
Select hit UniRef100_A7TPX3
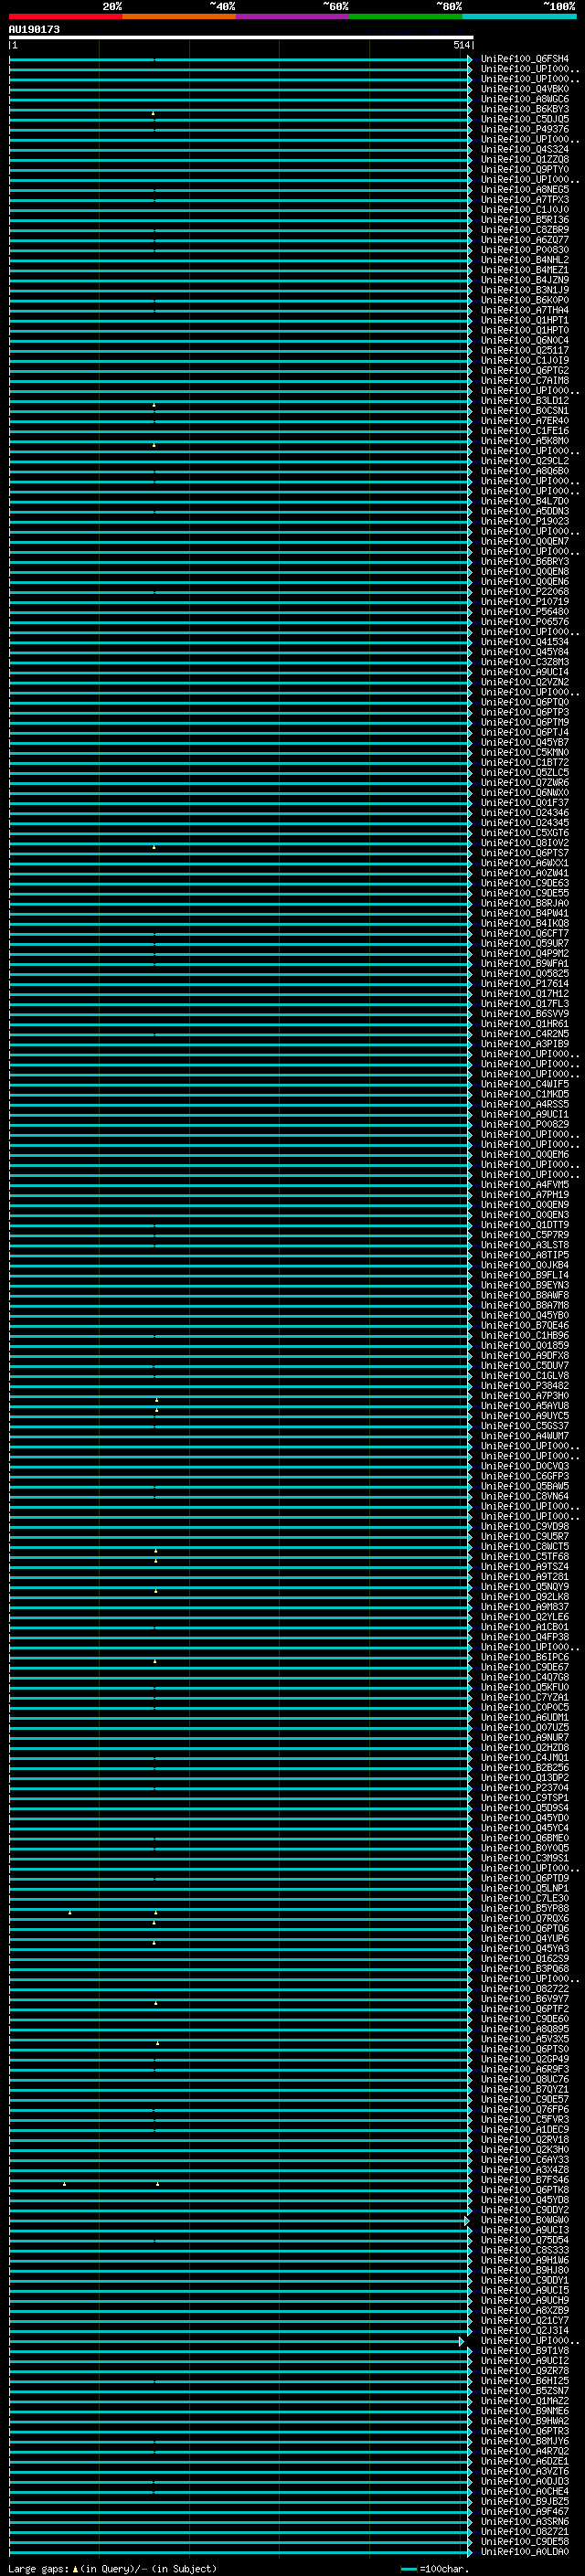click(x=525, y=200)
